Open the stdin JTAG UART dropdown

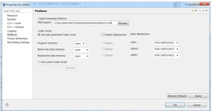(x=166, y=43)
